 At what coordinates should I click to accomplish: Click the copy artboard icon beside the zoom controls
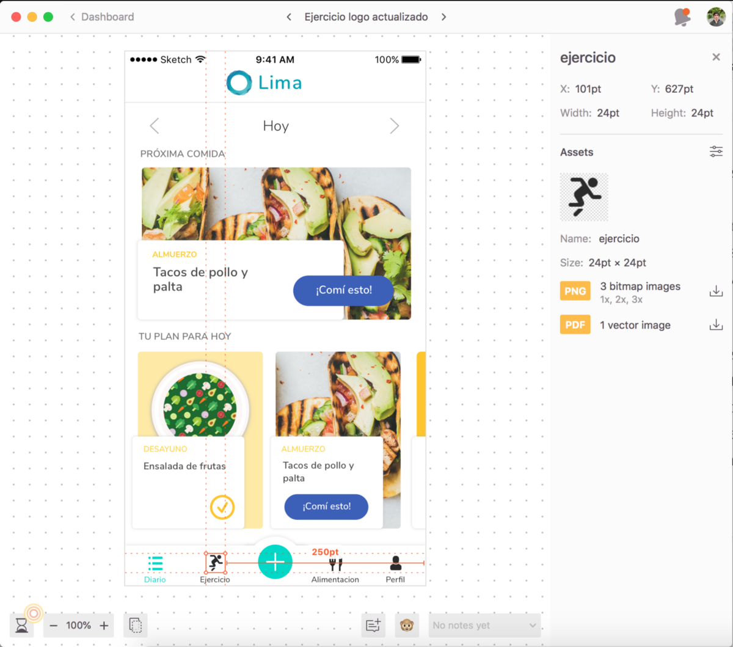[136, 626]
